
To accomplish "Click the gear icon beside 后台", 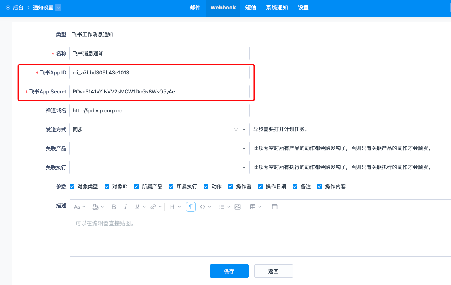I will pyautogui.click(x=8, y=8).
